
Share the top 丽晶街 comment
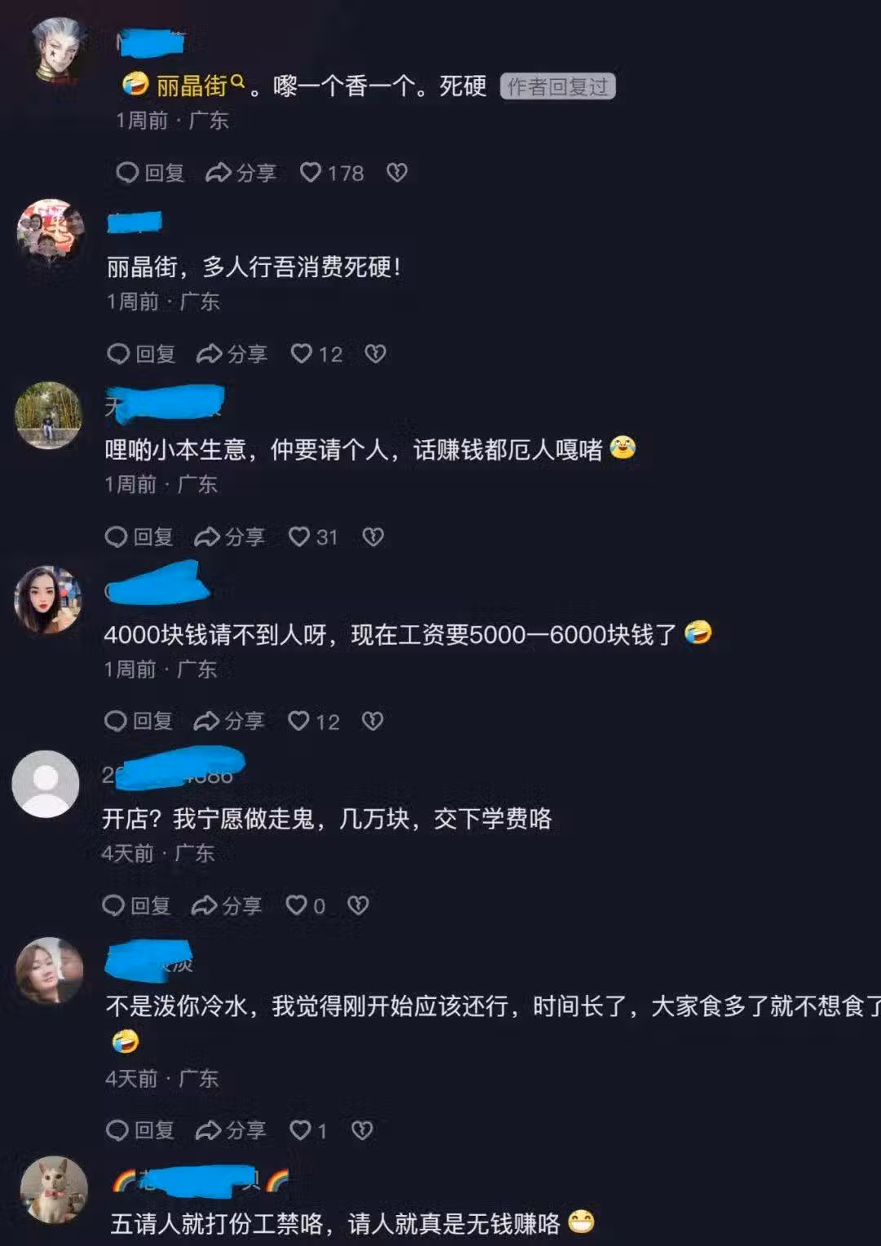tap(241, 173)
